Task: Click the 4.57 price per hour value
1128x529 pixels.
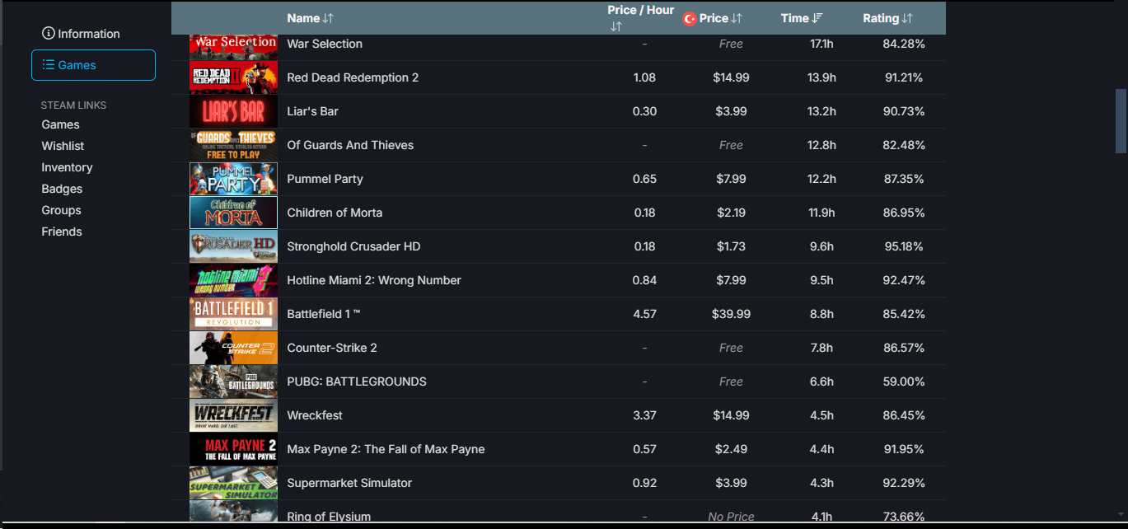Action: (x=644, y=314)
